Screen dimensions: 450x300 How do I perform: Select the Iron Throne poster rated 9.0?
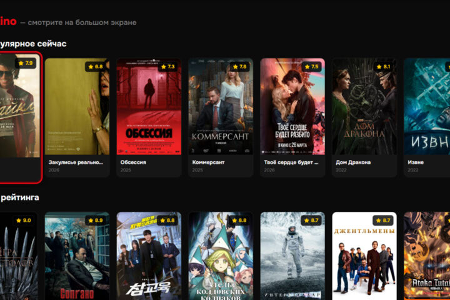pos(19,256)
